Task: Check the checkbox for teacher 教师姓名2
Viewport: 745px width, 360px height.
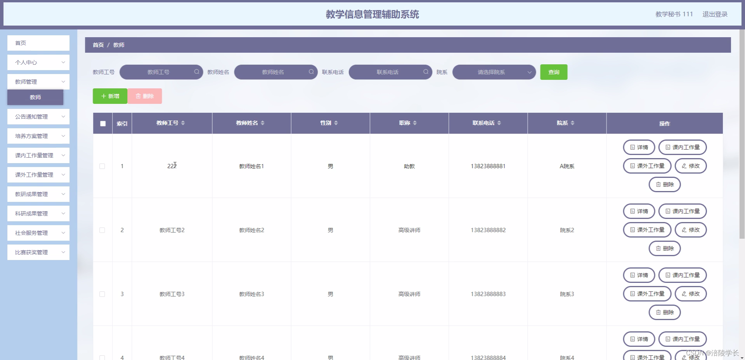Action: [102, 230]
